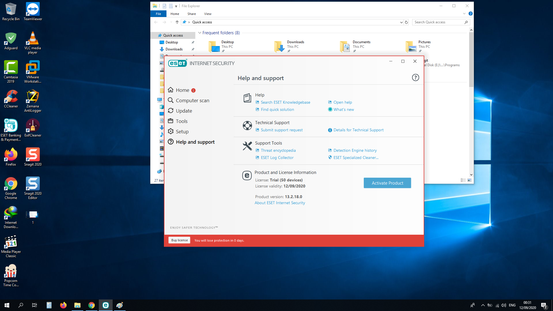Select Downloads in Quick access tree

(174, 49)
